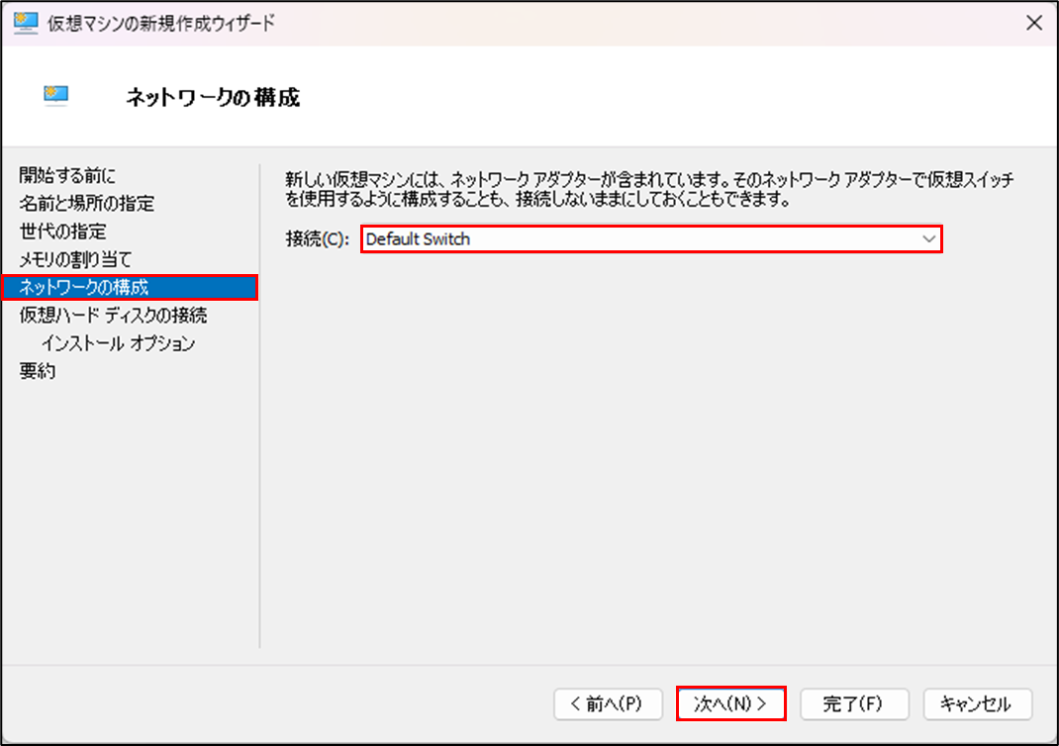Finish wizard with 完了(F) button
Viewport: 1059px width, 746px height.
coord(854,704)
